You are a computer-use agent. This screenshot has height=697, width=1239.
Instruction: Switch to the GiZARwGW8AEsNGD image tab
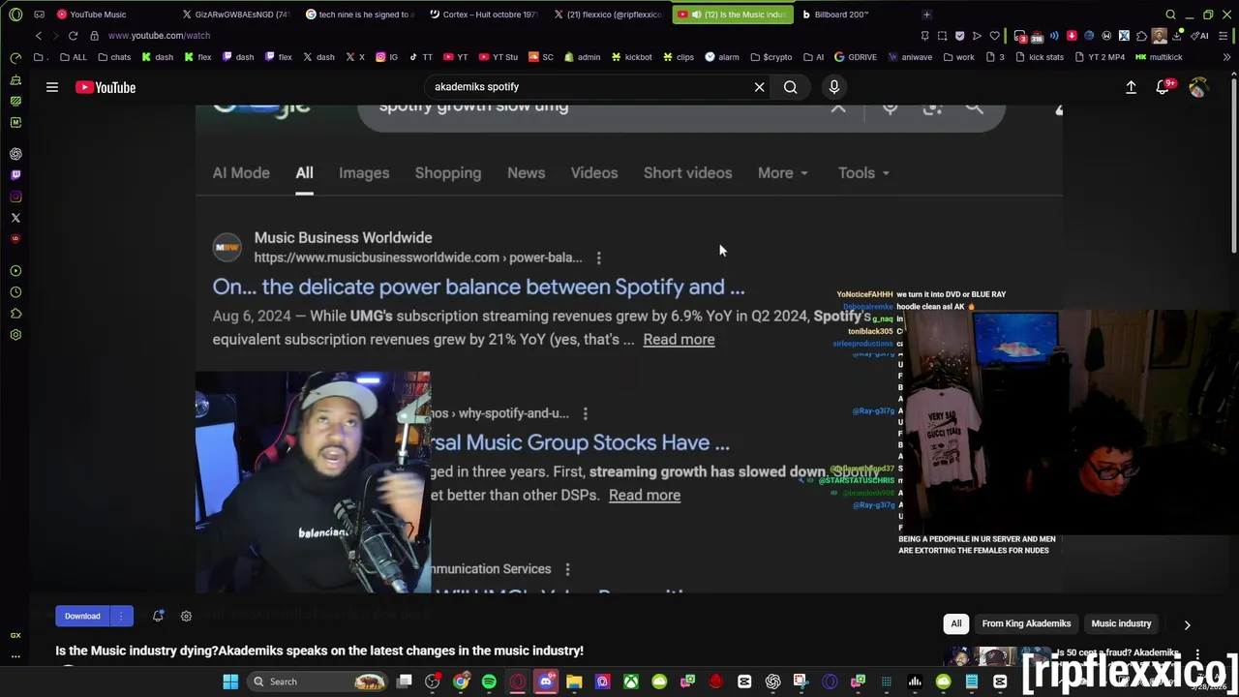point(236,15)
